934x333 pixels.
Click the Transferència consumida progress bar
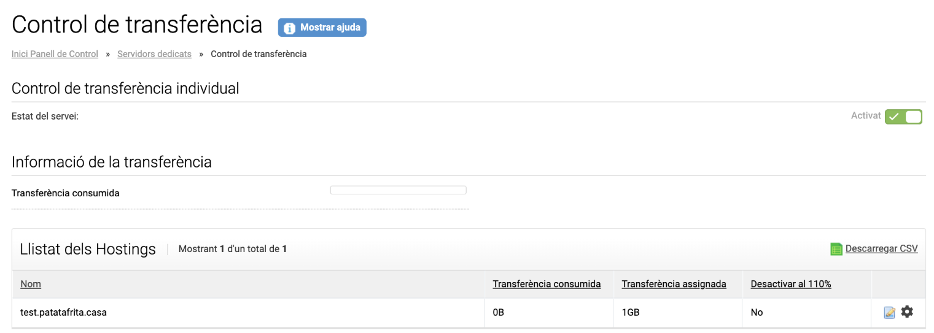point(399,190)
